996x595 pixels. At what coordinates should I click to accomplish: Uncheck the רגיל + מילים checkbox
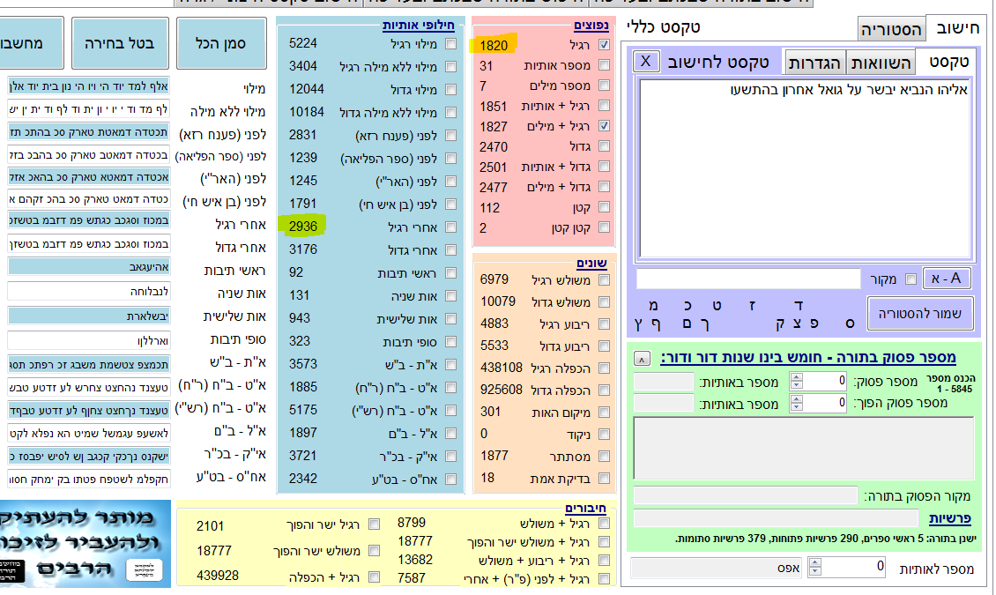(x=604, y=126)
